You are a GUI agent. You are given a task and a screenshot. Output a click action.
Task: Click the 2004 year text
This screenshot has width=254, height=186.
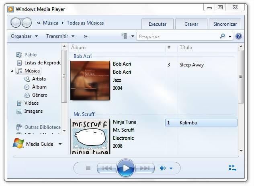tap(118, 88)
